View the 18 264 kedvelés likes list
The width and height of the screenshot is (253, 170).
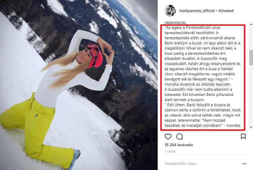(x=179, y=145)
